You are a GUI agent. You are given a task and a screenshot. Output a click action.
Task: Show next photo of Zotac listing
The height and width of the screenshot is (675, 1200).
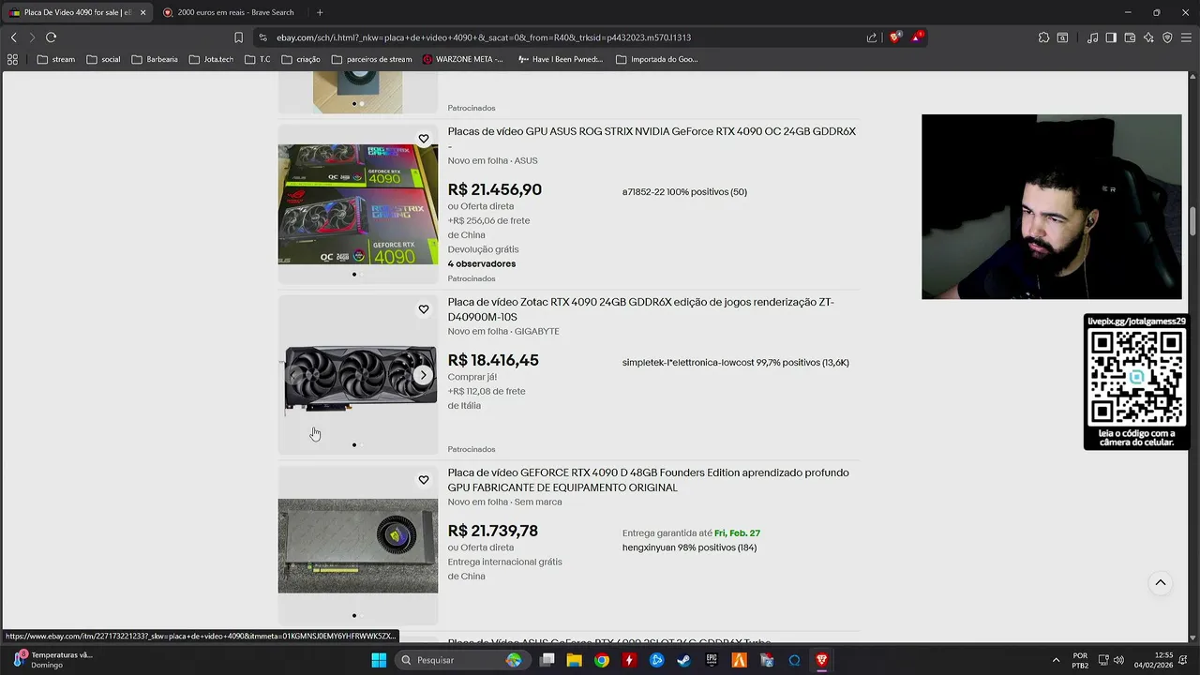pyautogui.click(x=424, y=375)
